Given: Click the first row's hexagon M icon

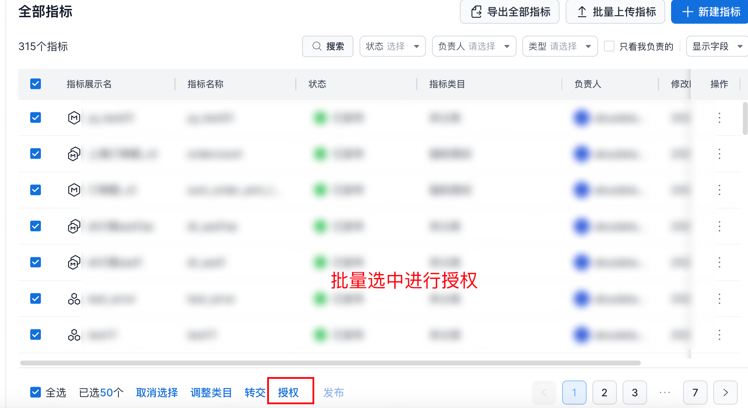Looking at the screenshot, I should coord(74,118).
